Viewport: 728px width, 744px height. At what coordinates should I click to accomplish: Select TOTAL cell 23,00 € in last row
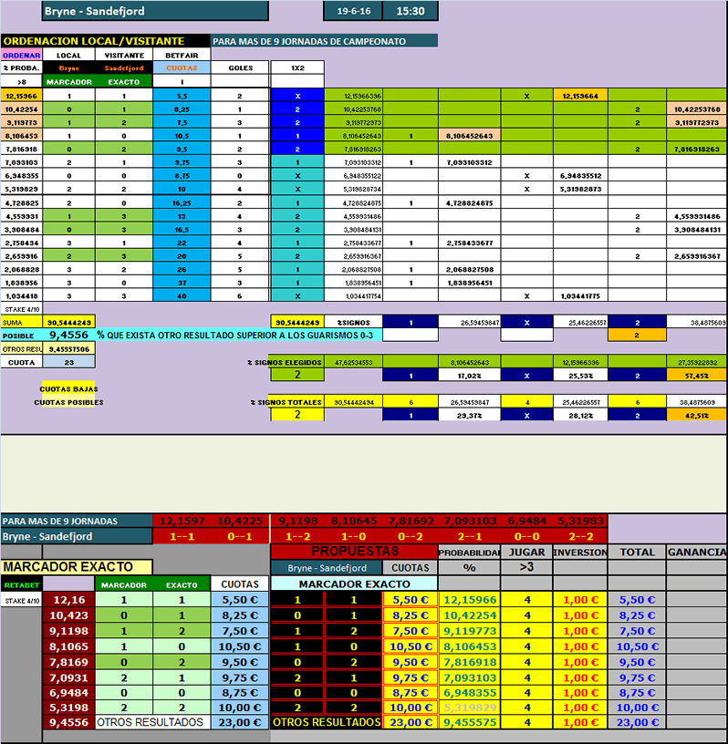point(638,722)
